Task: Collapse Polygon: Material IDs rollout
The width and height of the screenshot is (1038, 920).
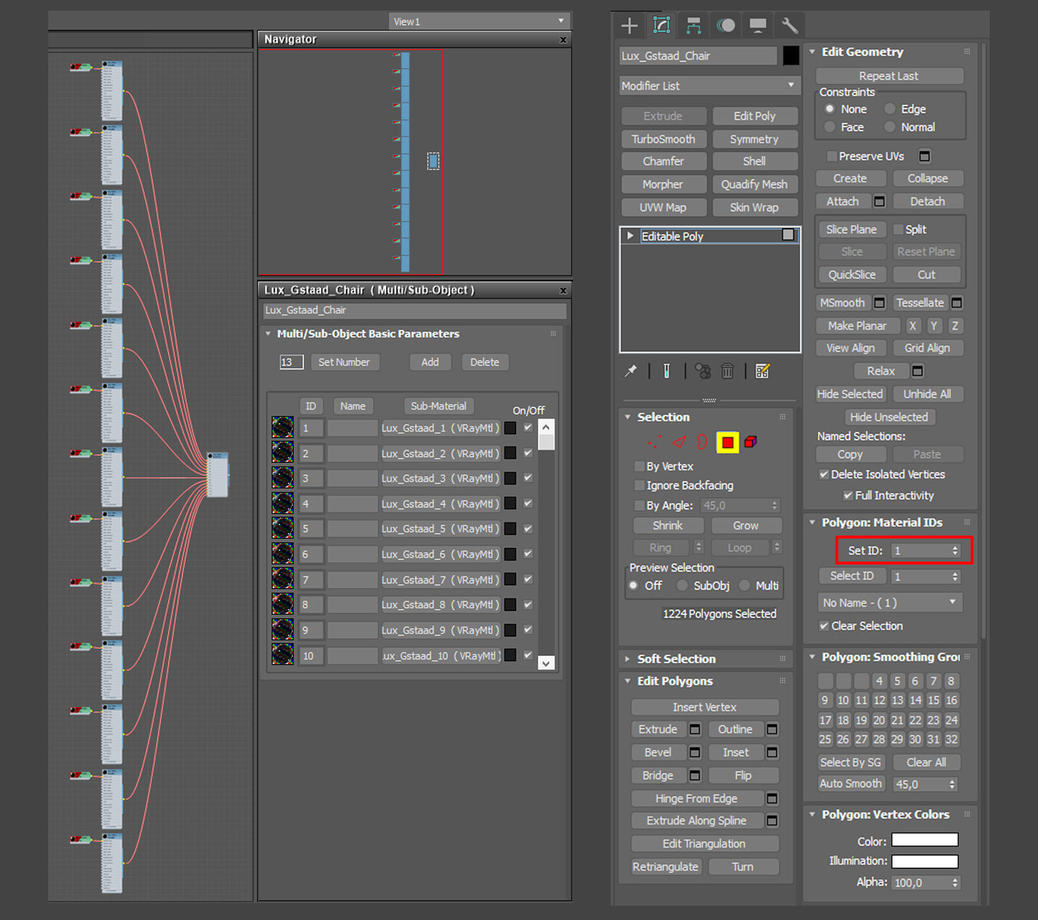Action: click(812, 522)
